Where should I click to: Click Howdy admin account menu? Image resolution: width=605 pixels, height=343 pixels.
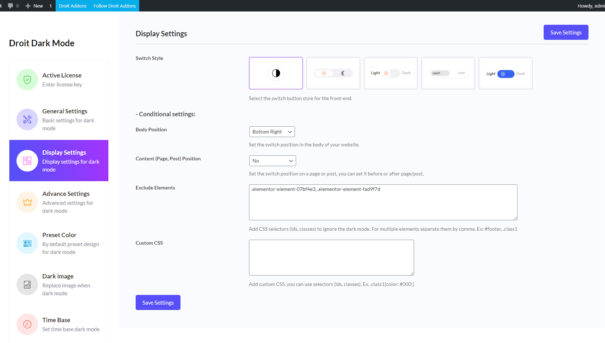coord(591,6)
